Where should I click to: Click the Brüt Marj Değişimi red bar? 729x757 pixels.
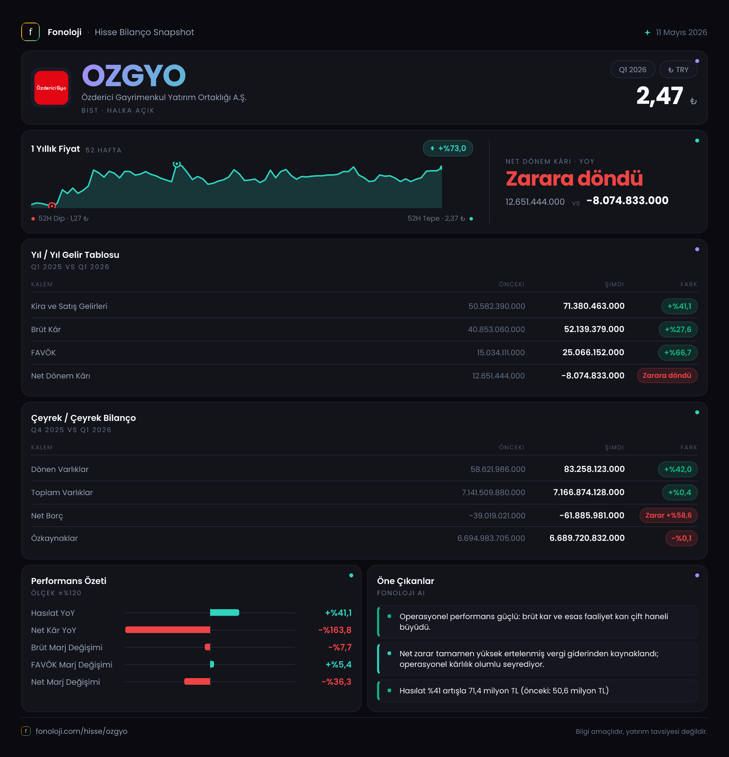click(x=208, y=647)
